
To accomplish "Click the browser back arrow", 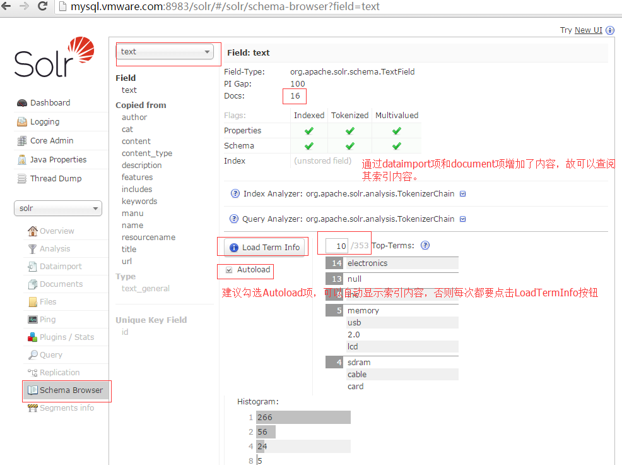I will [6, 6].
